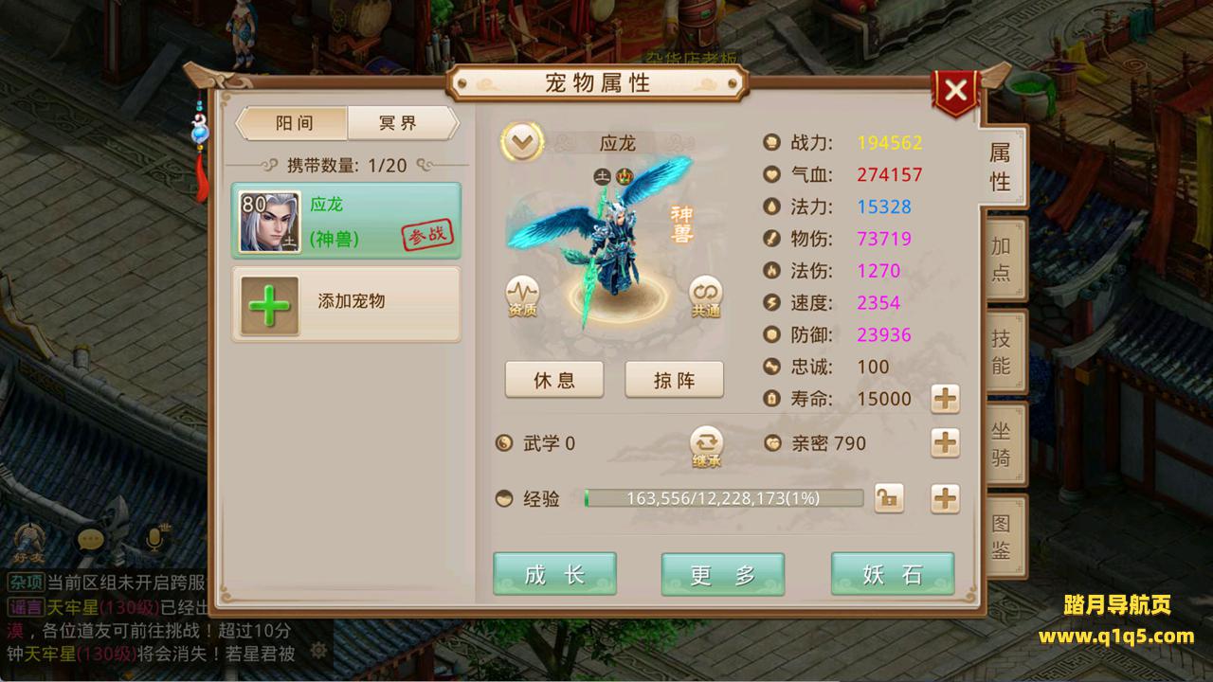This screenshot has width=1213, height=682.
Task: Click the 休息 rest button
Action: coord(554,380)
